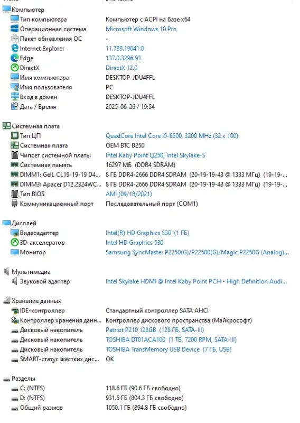Open the TOSHIBA DT01ACA100 drive link

tap(171, 339)
